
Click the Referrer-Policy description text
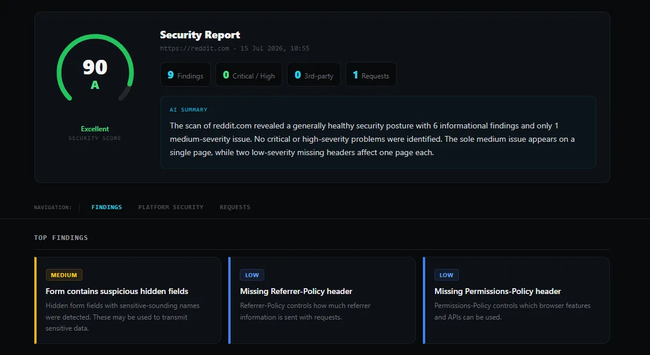(x=305, y=311)
